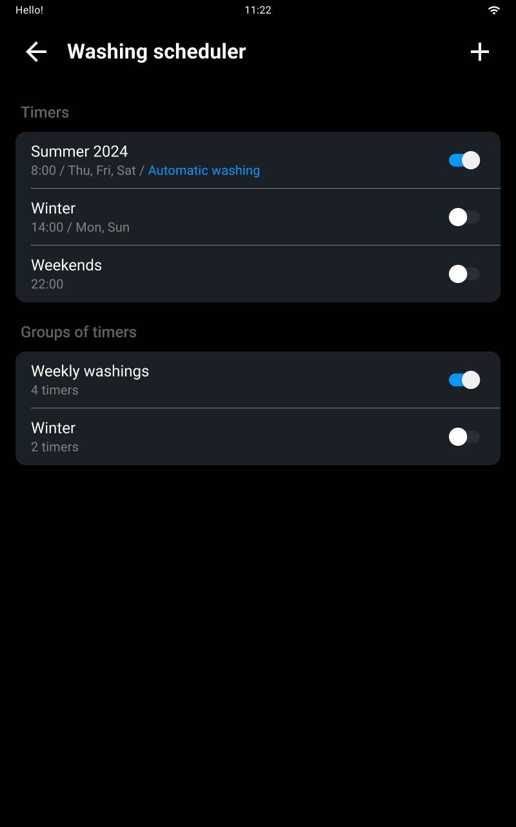Image resolution: width=516 pixels, height=827 pixels.
Task: Turn off Weekly washings group switch
Action: pos(464,380)
